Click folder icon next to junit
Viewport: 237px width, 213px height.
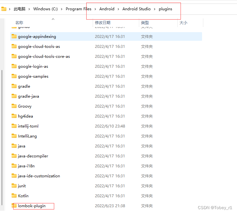click(14, 186)
